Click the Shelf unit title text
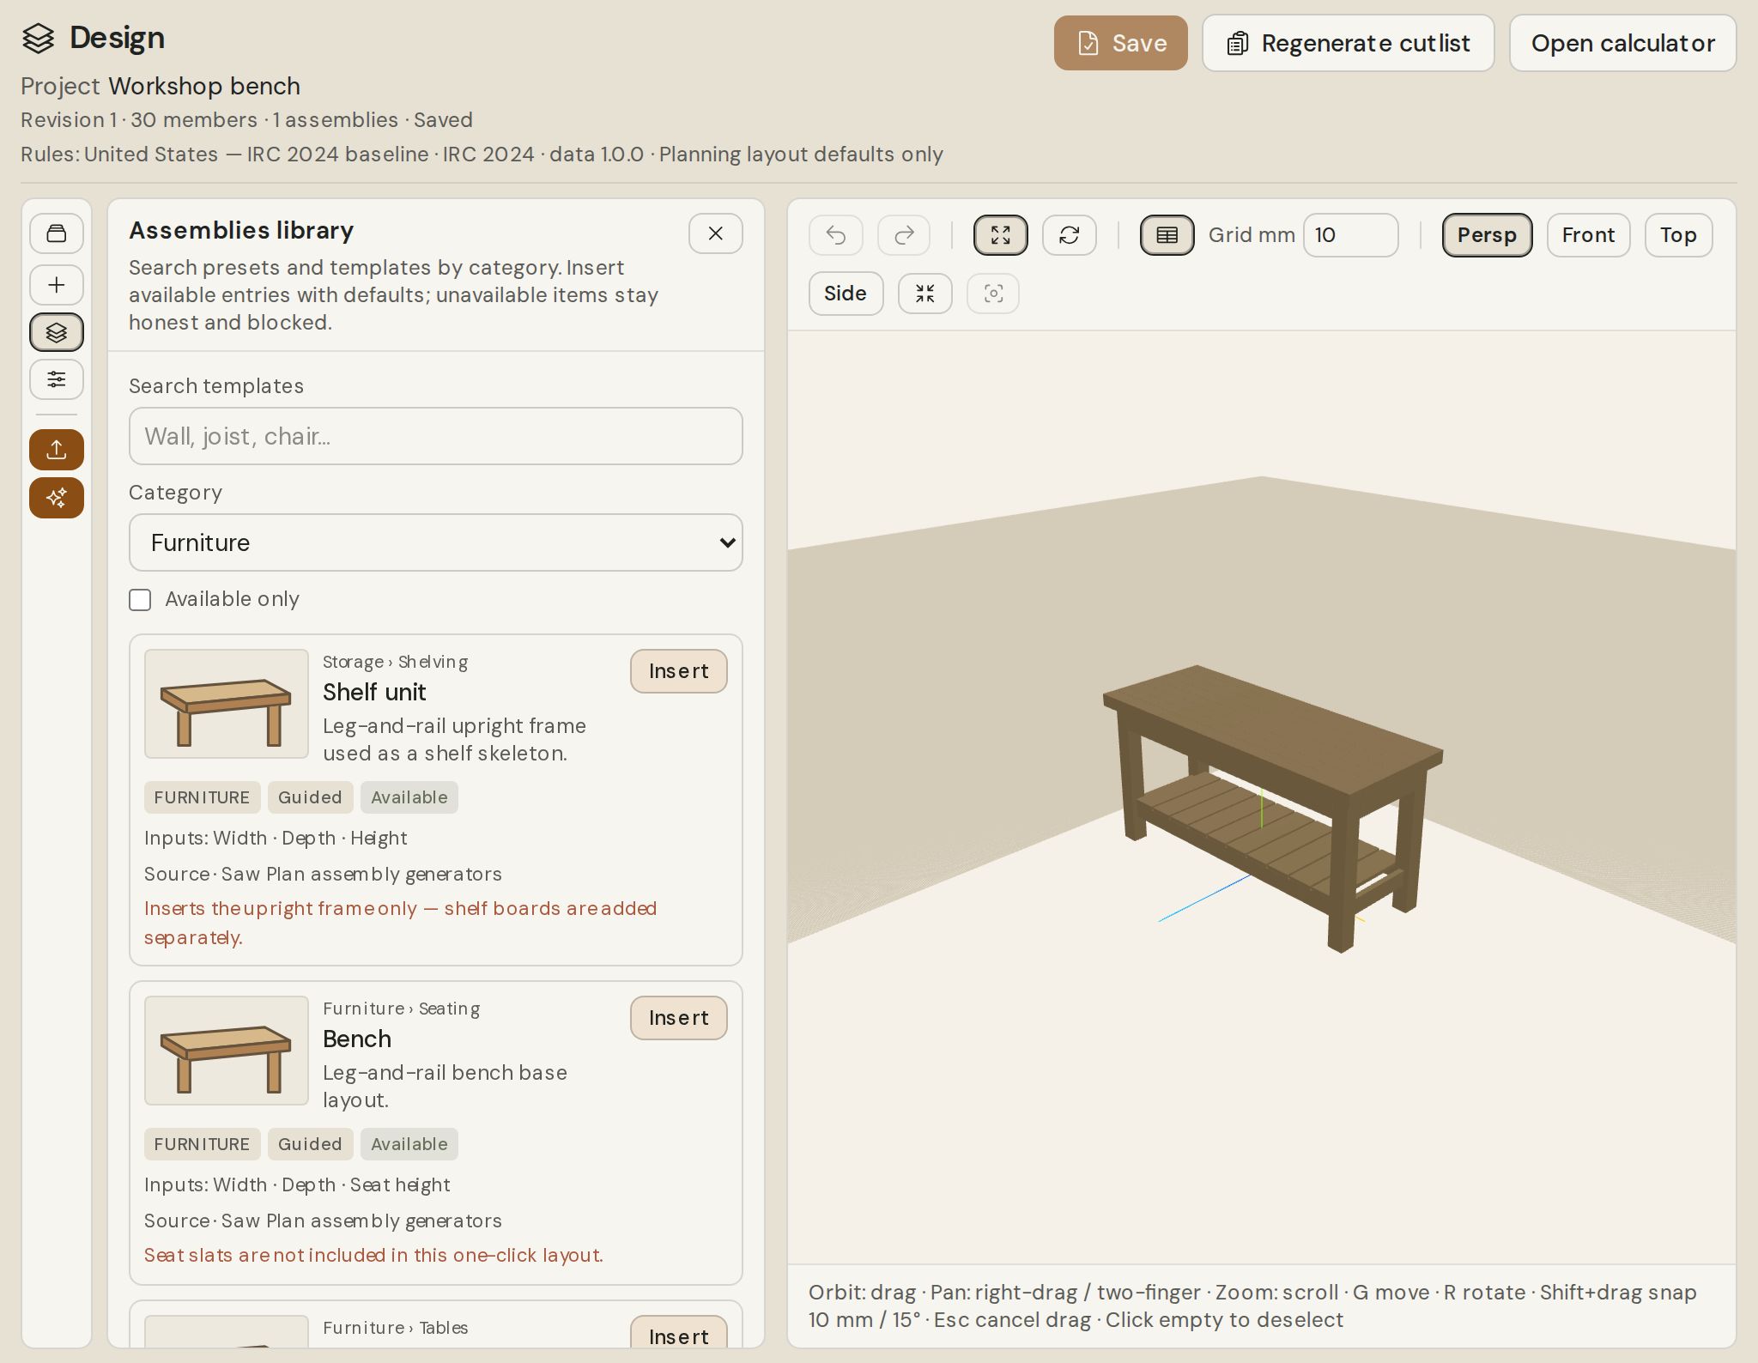 [x=374, y=693]
